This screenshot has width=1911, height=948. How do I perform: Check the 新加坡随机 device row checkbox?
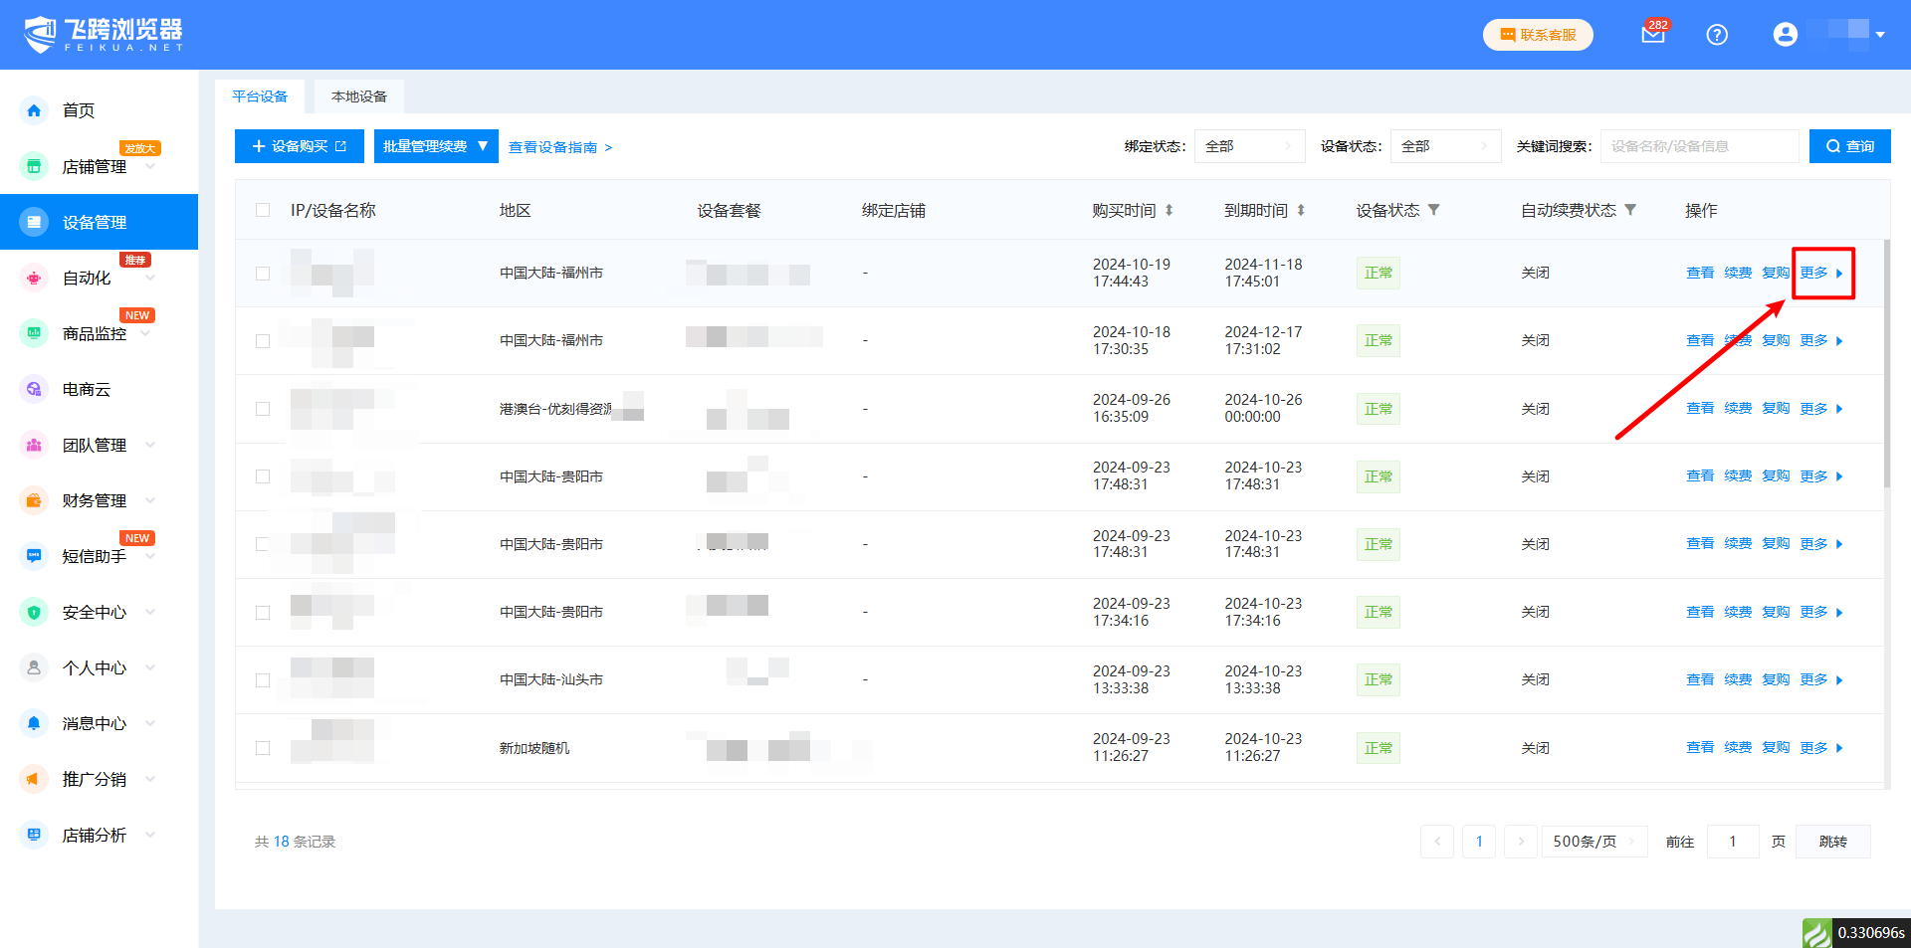pos(263,748)
